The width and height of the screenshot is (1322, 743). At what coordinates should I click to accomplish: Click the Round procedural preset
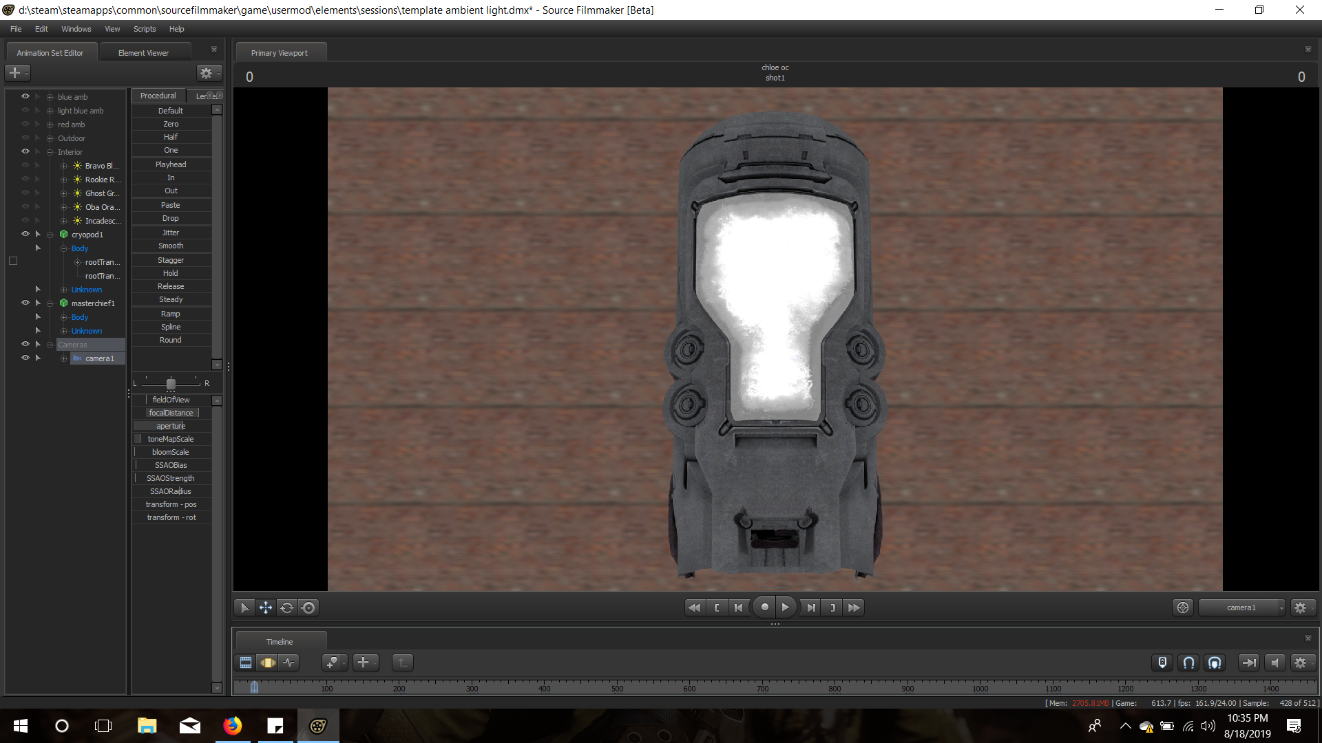(171, 340)
